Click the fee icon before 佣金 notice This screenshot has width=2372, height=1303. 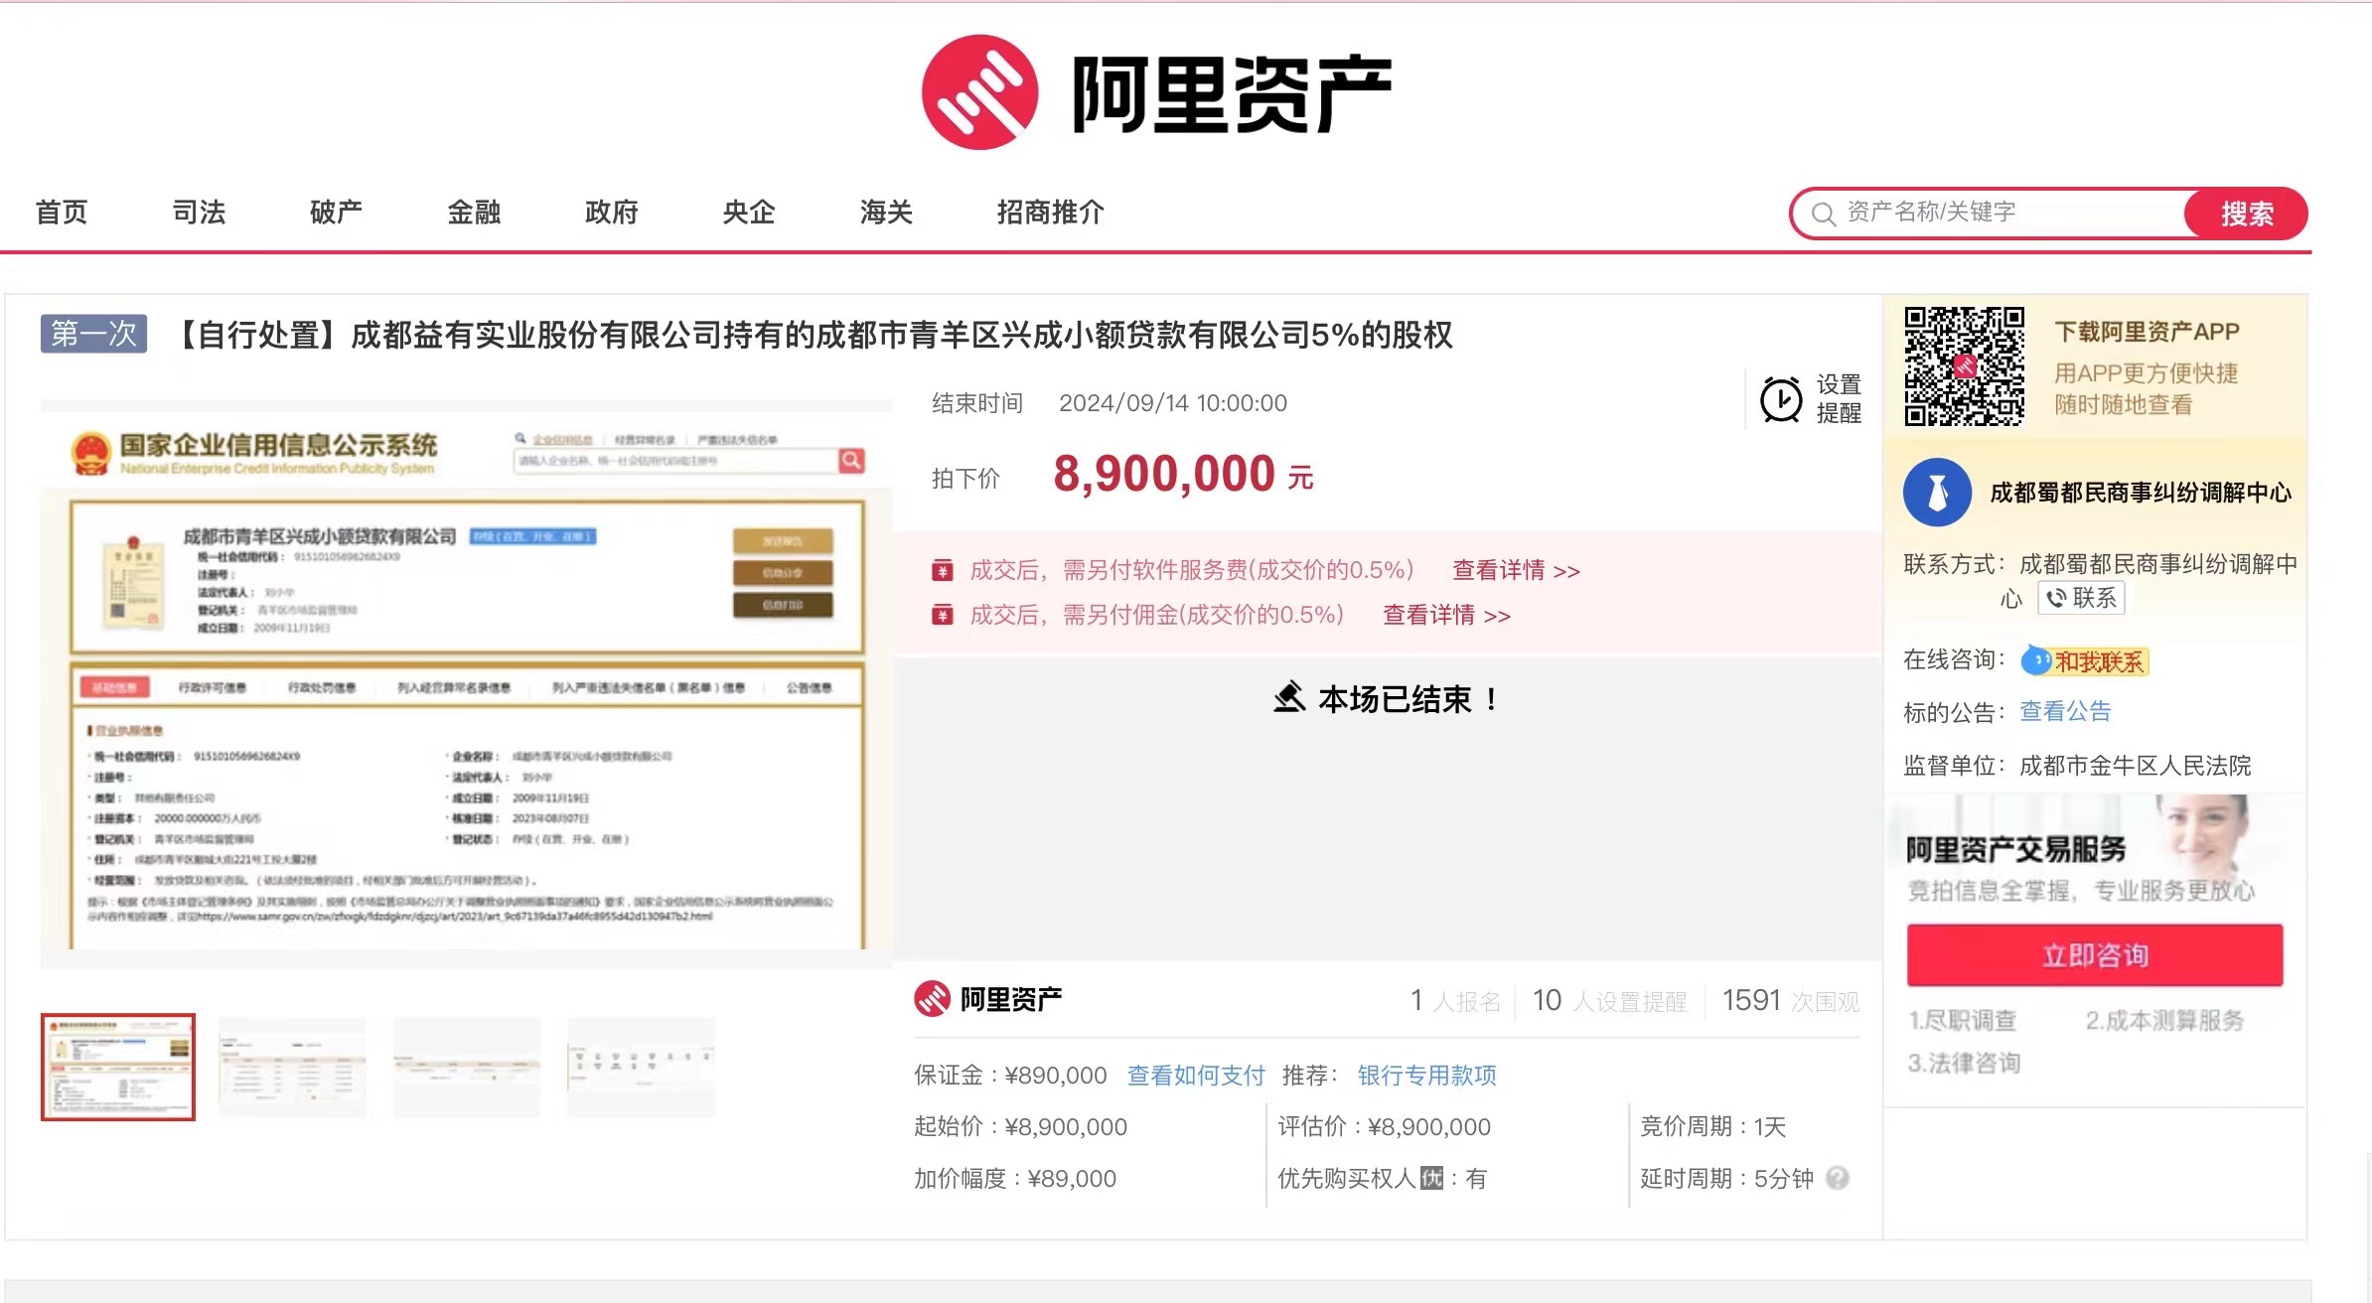coord(942,615)
